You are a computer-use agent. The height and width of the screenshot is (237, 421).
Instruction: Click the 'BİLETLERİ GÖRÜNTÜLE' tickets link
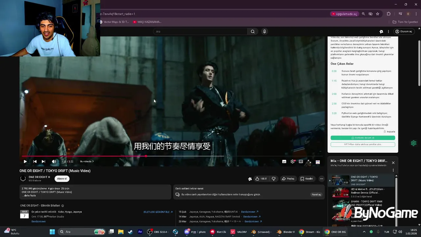point(158,212)
